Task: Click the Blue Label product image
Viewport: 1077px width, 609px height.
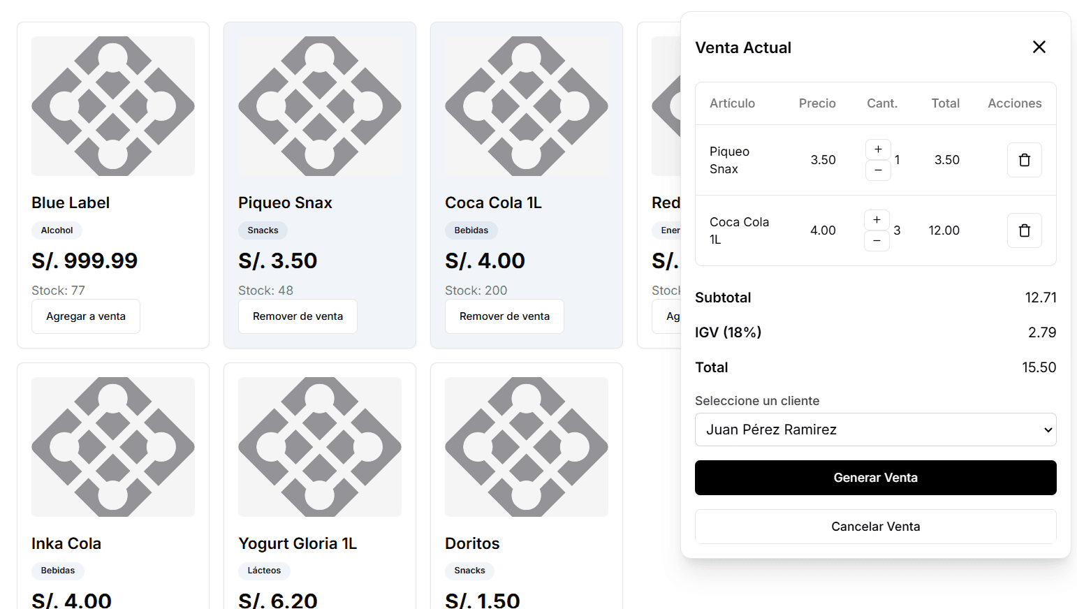Action: click(113, 106)
